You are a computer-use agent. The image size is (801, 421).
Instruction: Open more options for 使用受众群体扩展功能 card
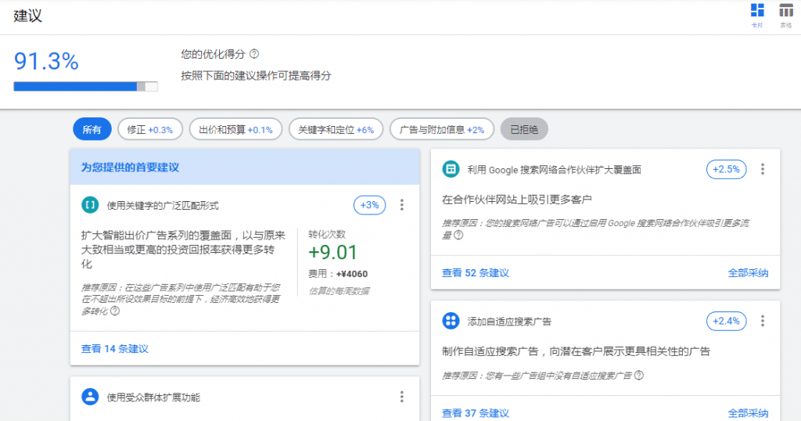402,397
